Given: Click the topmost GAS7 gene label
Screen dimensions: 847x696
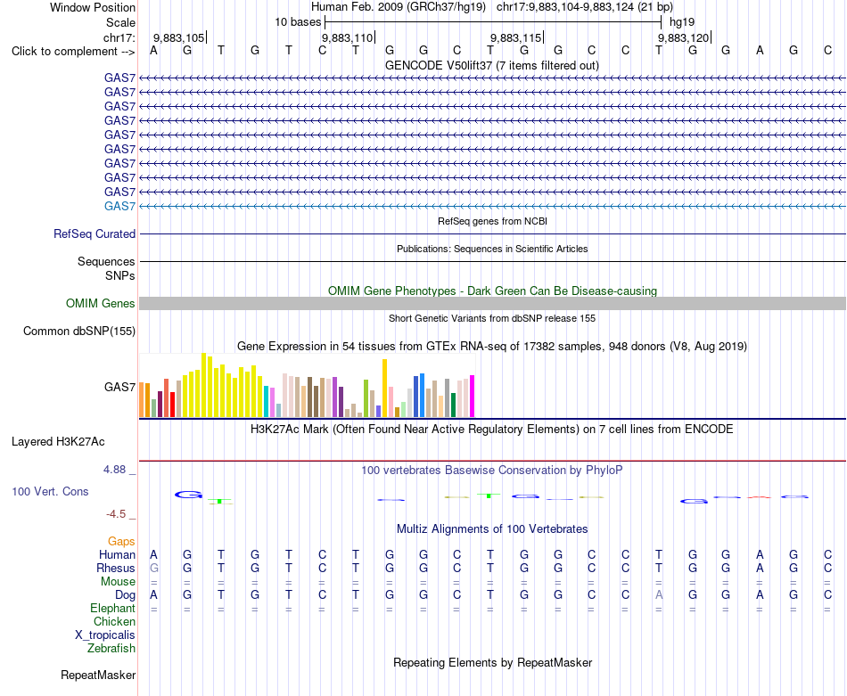Looking at the screenshot, I should tap(119, 78).
